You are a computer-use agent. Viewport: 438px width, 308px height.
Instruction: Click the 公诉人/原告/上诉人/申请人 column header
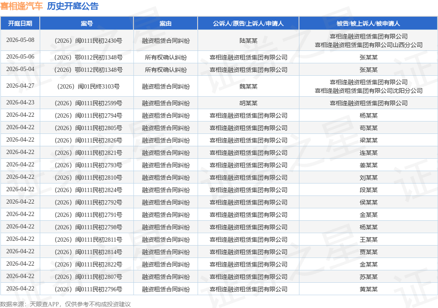[x=249, y=24]
